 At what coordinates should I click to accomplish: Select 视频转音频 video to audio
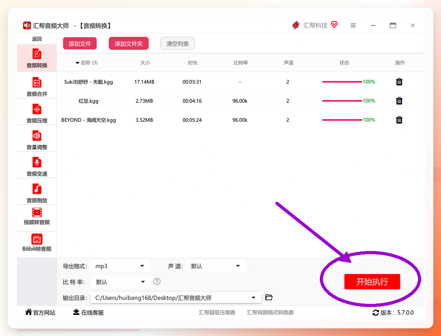[x=37, y=216]
